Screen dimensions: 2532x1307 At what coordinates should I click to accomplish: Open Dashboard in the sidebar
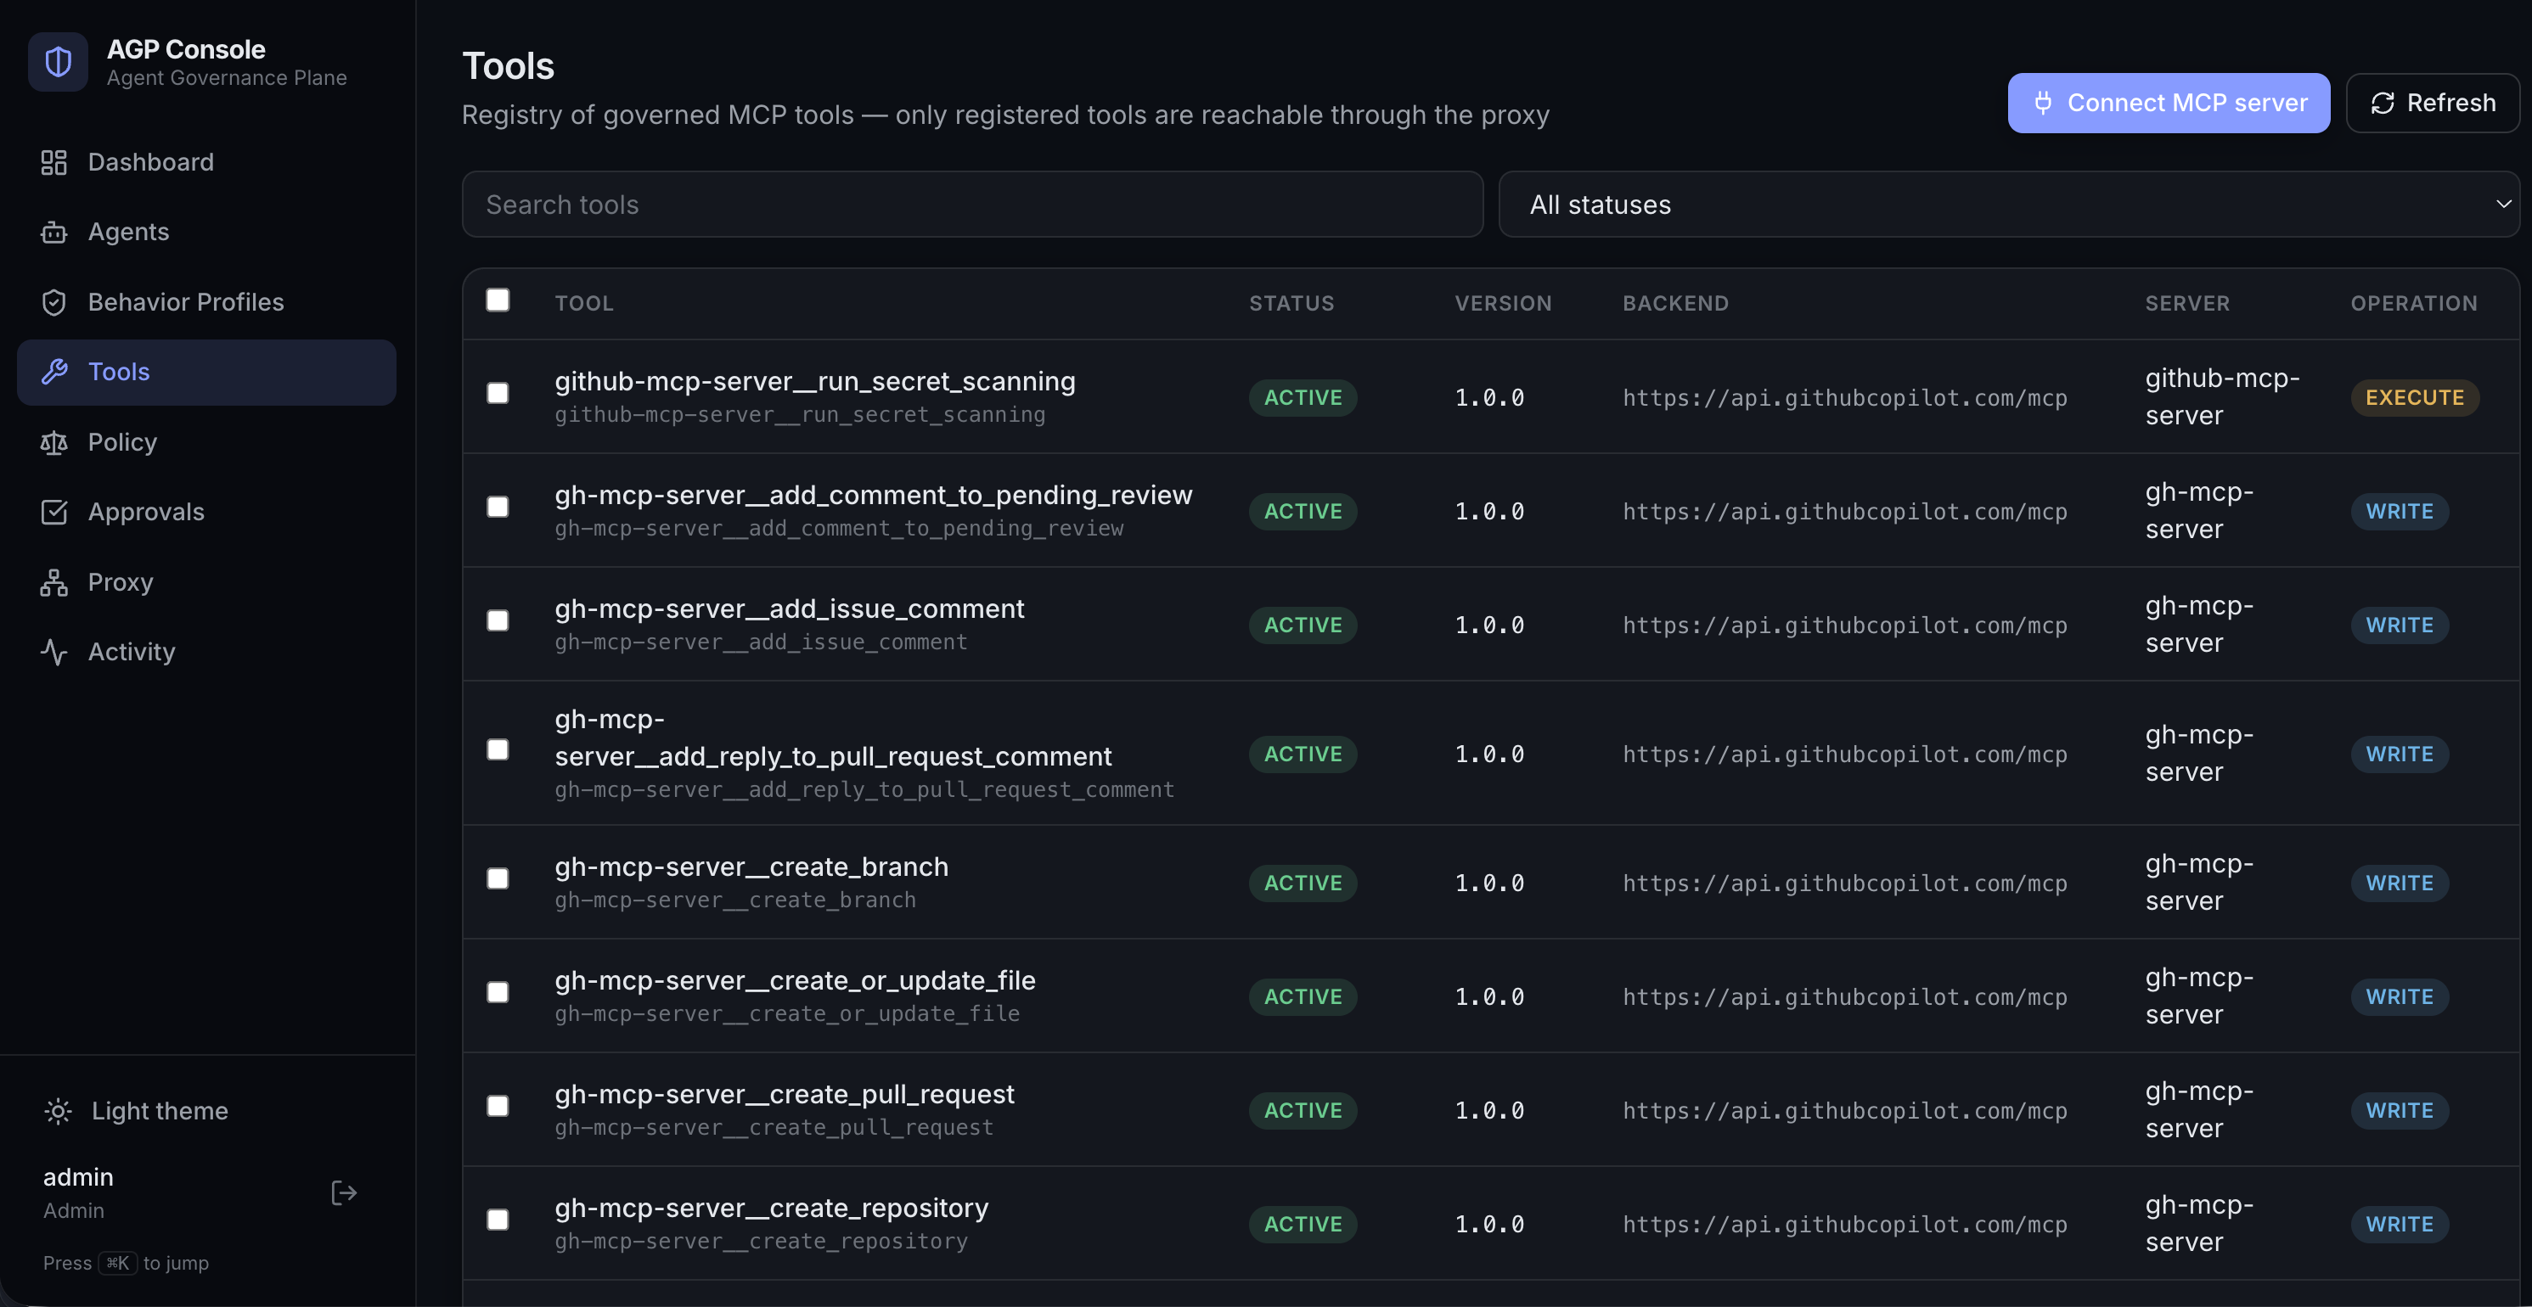tap(206, 162)
